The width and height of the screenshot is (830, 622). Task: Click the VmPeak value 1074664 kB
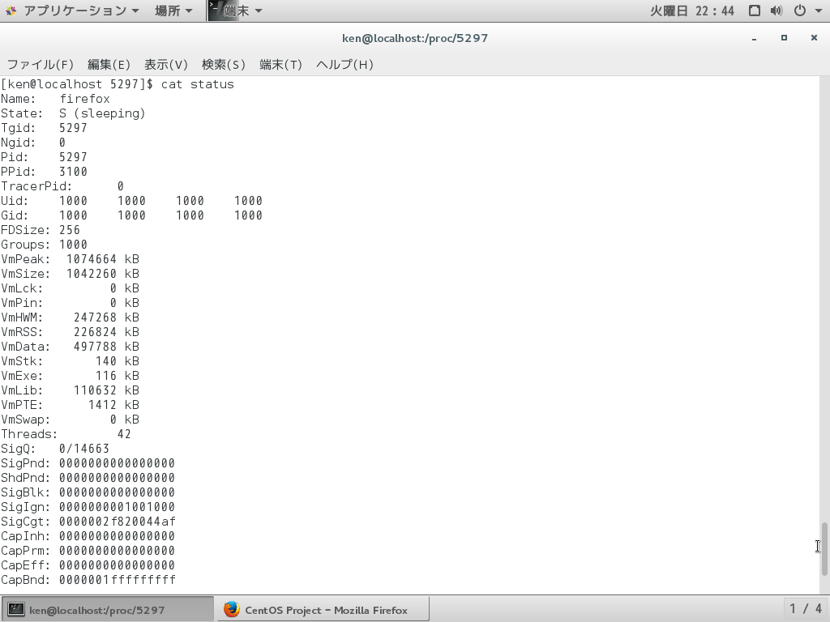[x=103, y=259]
